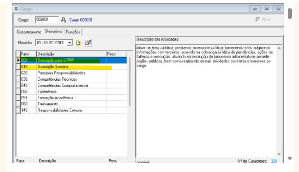This screenshot has width=299, height=172.
Task: Click the Peso column header
Action: (x=116, y=54)
